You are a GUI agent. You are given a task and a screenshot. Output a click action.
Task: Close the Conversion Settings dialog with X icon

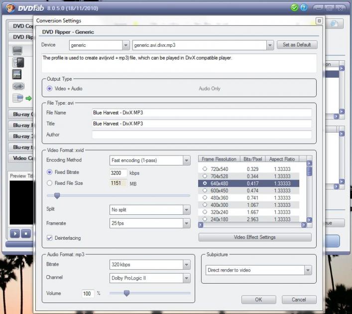319,21
